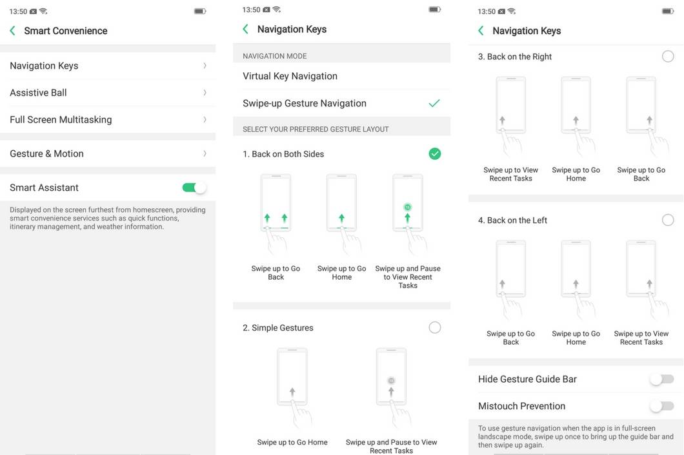Open Navigation Keys settings row
This screenshot has height=455, width=684.
[108, 66]
